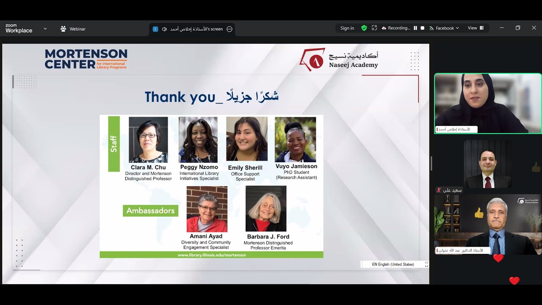Click the 'Emily Sherill' name text

click(x=245, y=168)
